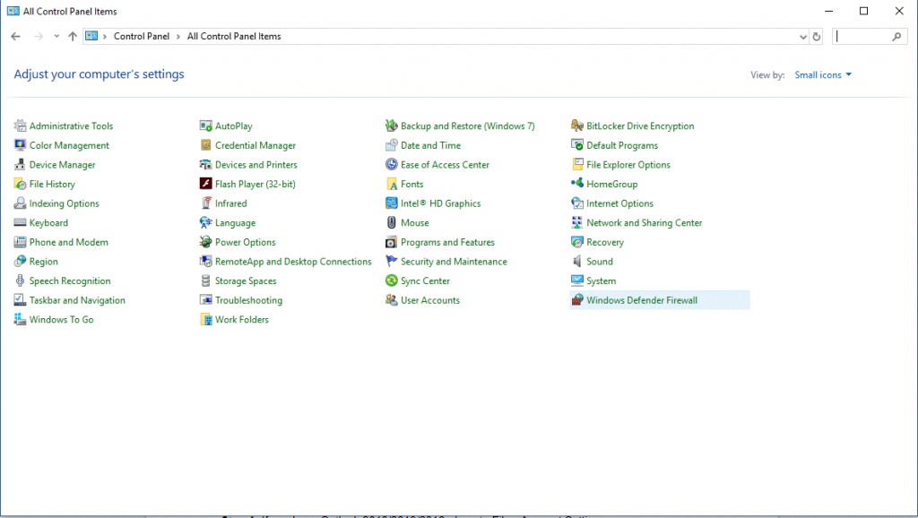Click the Backup and Restore icon
The height and width of the screenshot is (518, 918).
point(391,125)
